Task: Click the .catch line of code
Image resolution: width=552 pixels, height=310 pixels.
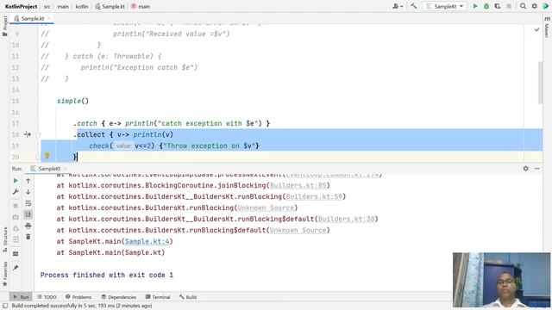Action: 172,123
